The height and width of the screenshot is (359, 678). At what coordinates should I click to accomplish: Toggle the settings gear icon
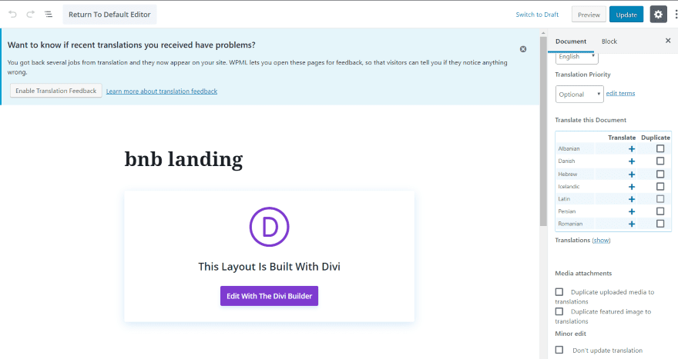(x=658, y=15)
